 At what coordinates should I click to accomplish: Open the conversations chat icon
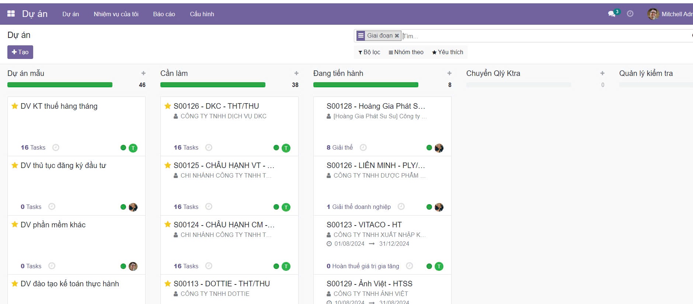click(612, 14)
